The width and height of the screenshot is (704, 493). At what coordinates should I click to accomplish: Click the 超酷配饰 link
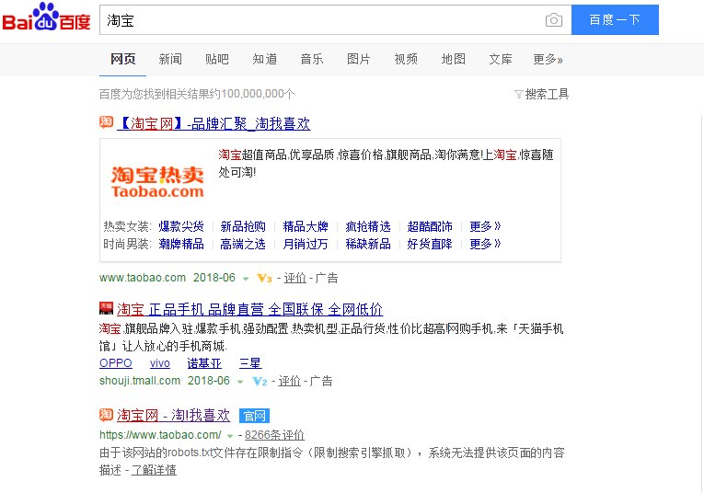click(x=430, y=226)
